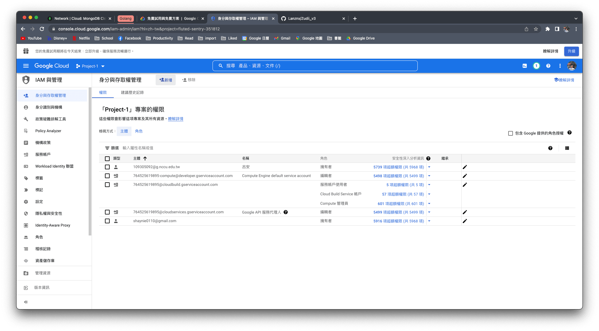This screenshot has height=331, width=599.
Task: Show help for 安全性深入分析資訊 column
Action: pos(428,158)
